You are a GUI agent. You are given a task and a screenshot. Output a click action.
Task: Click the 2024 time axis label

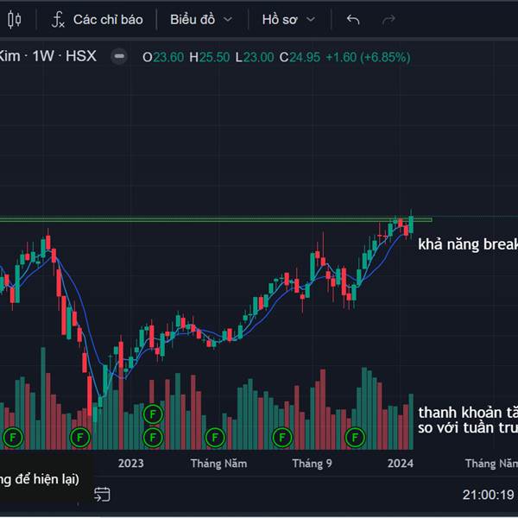401,463
